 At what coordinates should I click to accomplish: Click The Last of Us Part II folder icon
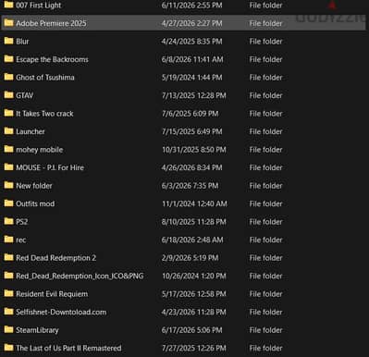pyautogui.click(x=8, y=348)
